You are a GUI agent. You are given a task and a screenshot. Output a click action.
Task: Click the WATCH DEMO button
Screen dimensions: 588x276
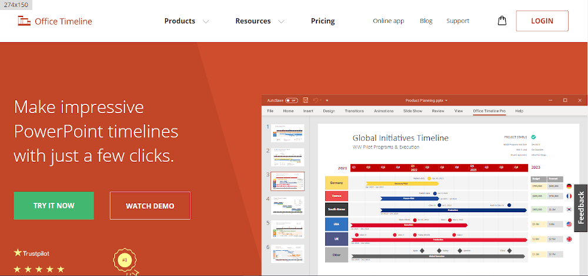[x=150, y=206]
